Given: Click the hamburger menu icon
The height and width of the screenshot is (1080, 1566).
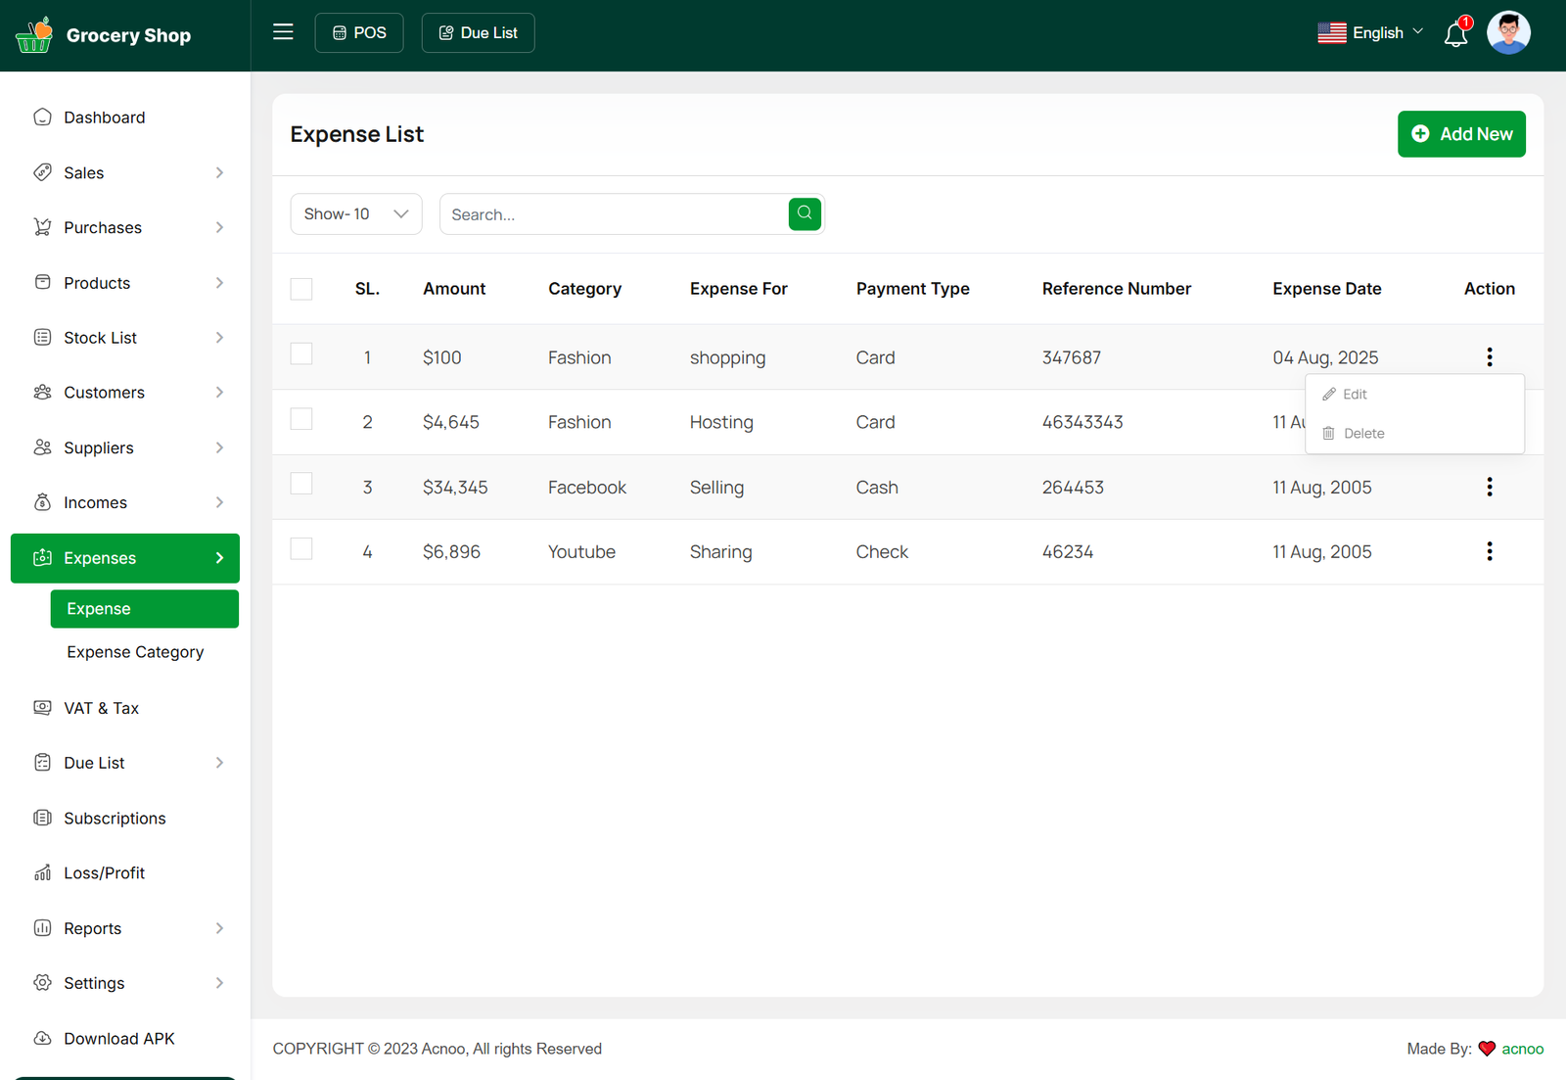Looking at the screenshot, I should click(283, 32).
